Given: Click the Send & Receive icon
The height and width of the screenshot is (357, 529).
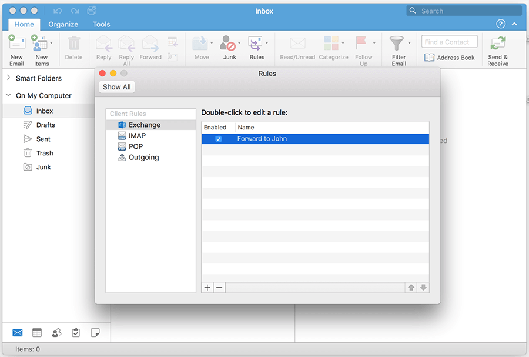Looking at the screenshot, I should [x=498, y=44].
